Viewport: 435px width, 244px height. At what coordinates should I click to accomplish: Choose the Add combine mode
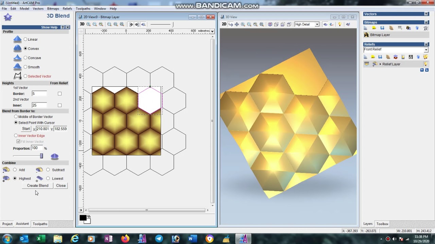pos(15,170)
